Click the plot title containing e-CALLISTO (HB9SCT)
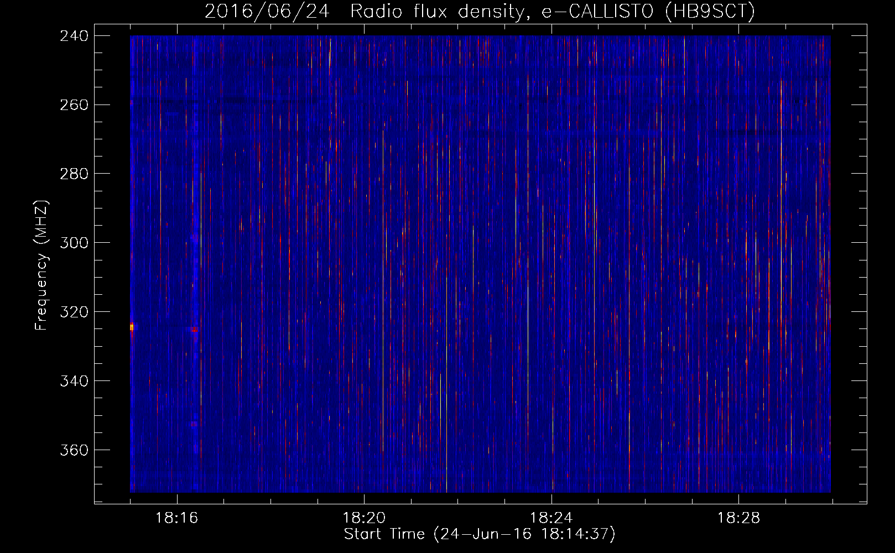This screenshot has height=553, width=895. click(480, 11)
